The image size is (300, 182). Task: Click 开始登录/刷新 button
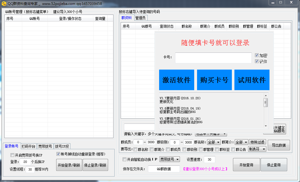69,165
